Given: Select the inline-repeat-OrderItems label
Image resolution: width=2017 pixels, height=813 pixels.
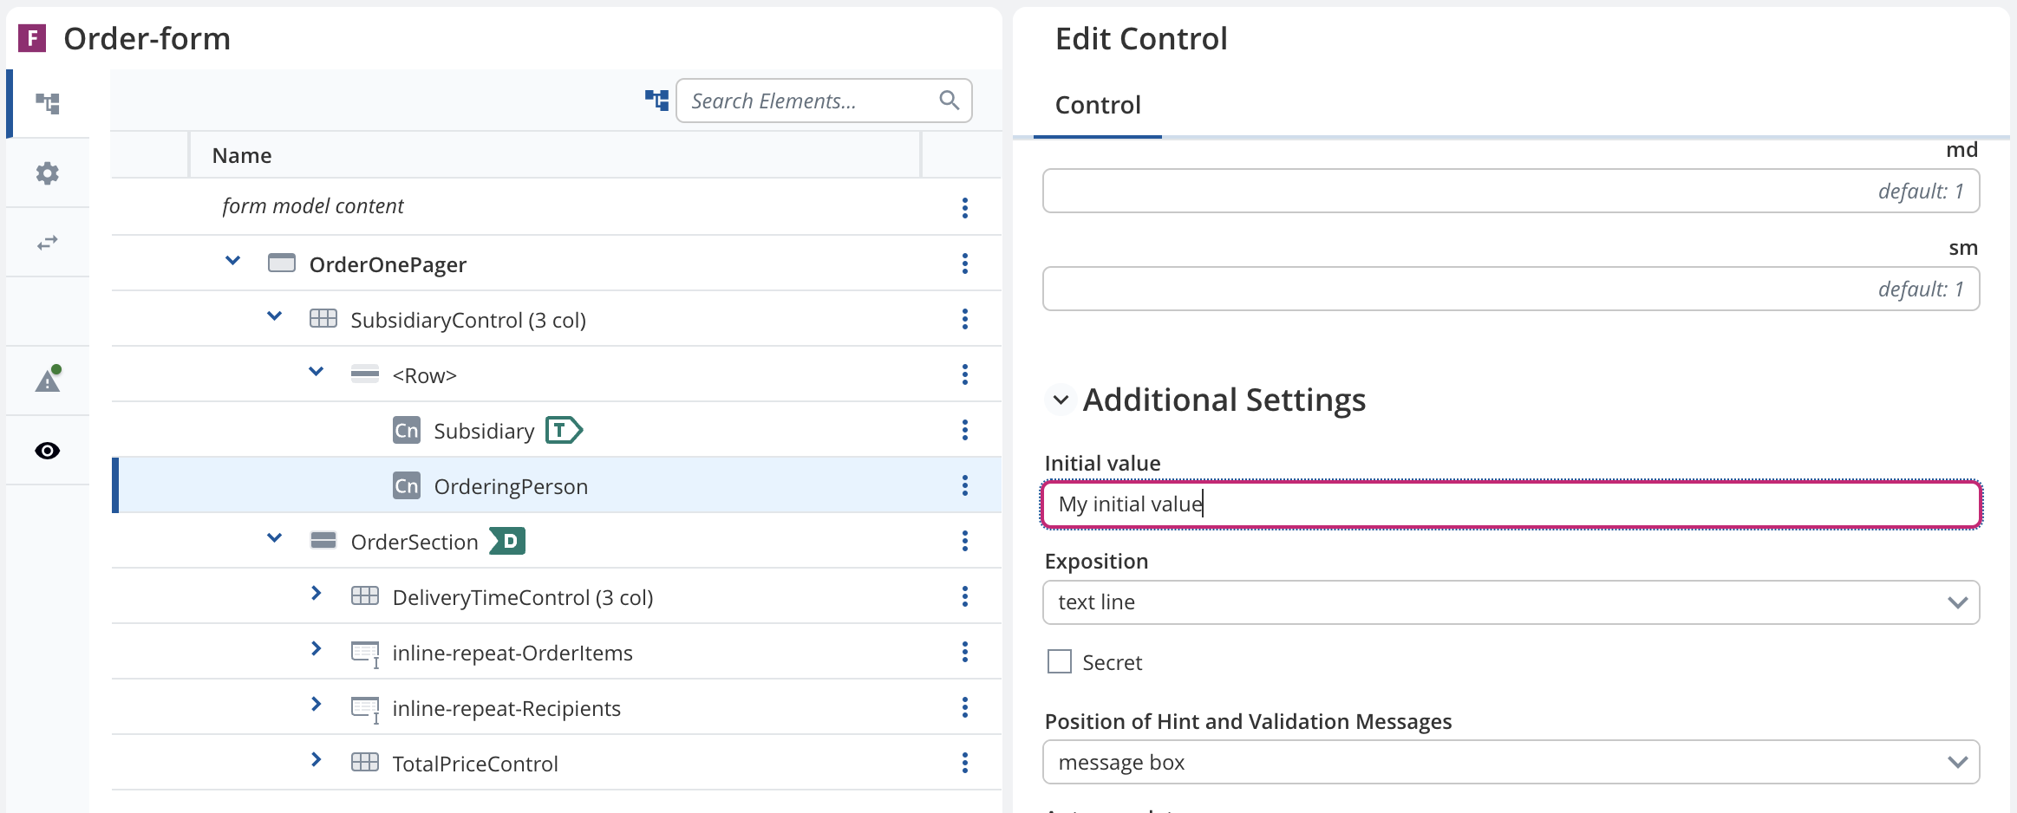Looking at the screenshot, I should pos(512,653).
